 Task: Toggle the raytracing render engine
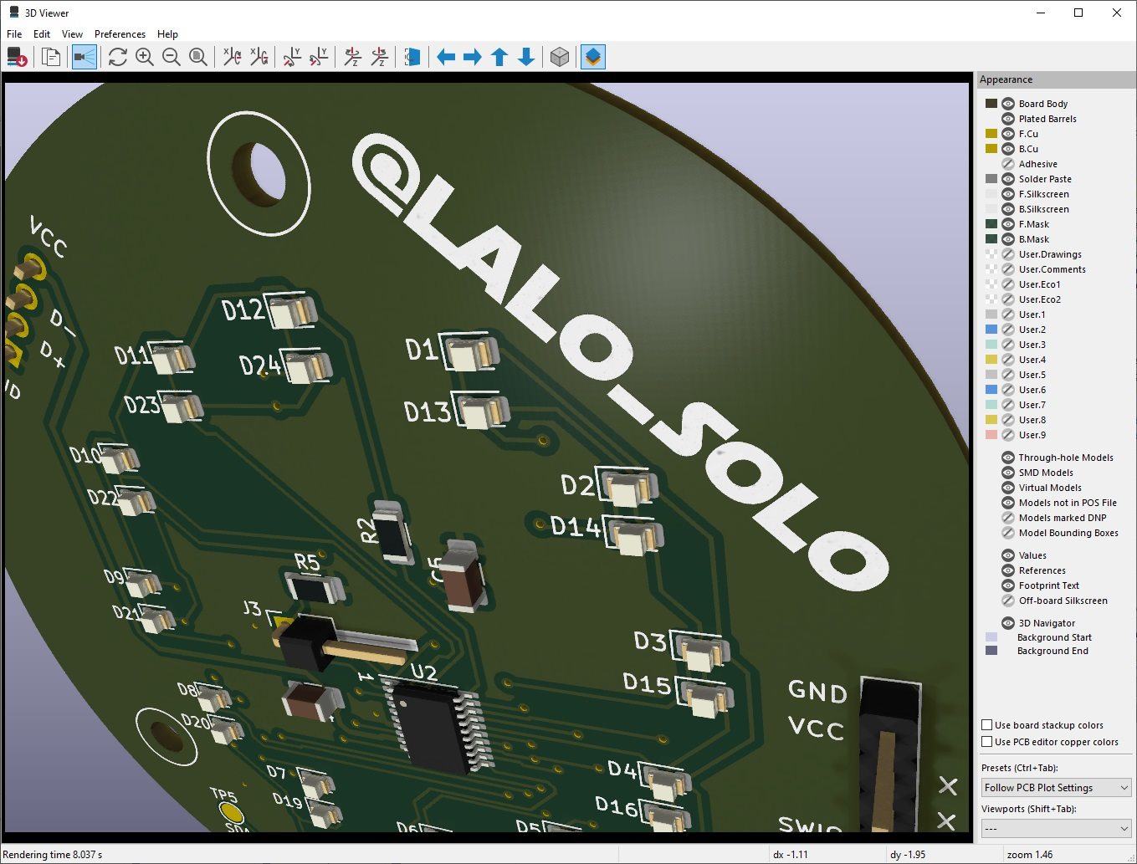point(85,57)
